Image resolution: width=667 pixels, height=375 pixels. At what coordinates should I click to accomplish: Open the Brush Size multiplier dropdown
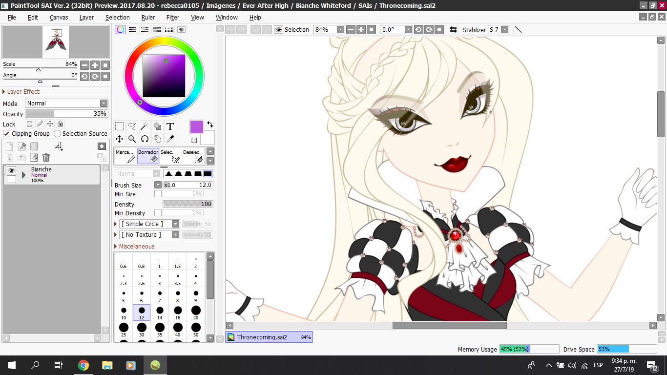(x=158, y=185)
